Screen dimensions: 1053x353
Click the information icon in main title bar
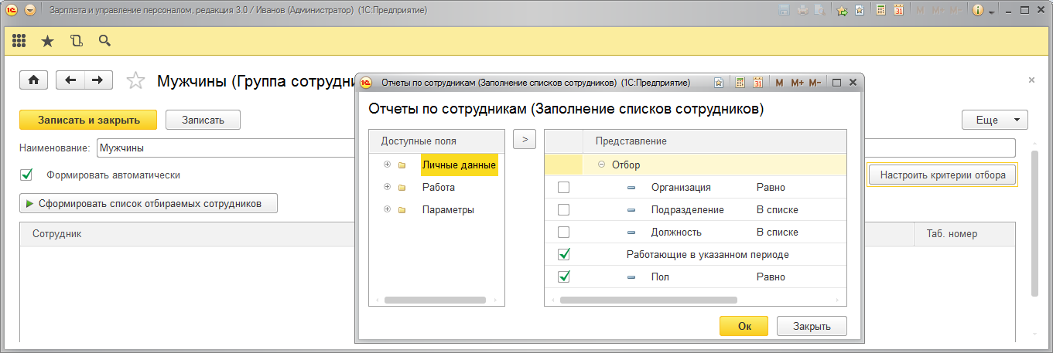click(977, 11)
